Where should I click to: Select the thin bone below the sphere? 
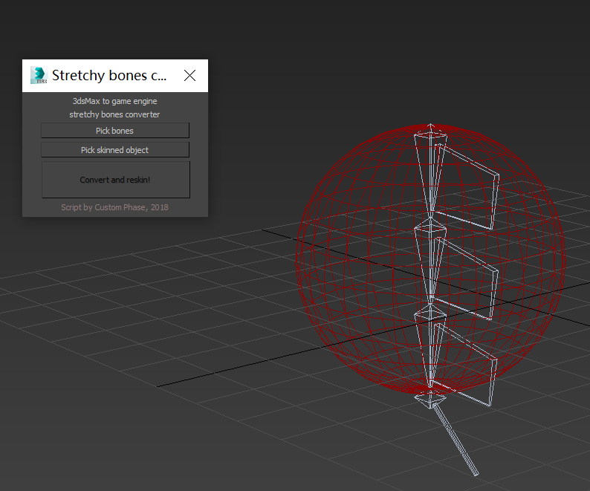point(456,440)
